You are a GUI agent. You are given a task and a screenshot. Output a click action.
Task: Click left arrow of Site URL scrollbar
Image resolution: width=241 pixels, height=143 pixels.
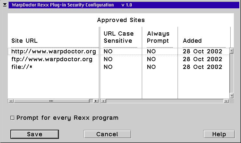tap(11, 101)
